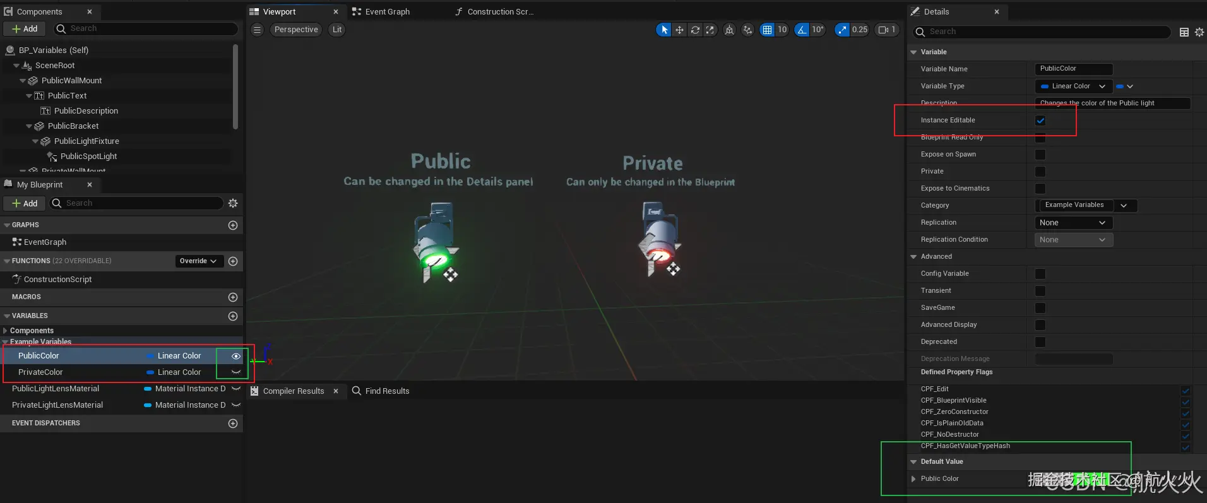This screenshot has height=503, width=1207.
Task: Expand the Components variable category
Action: pos(5,331)
